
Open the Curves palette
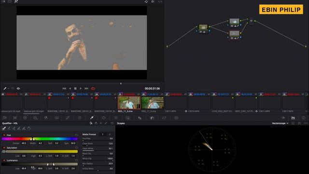tap(68, 118)
